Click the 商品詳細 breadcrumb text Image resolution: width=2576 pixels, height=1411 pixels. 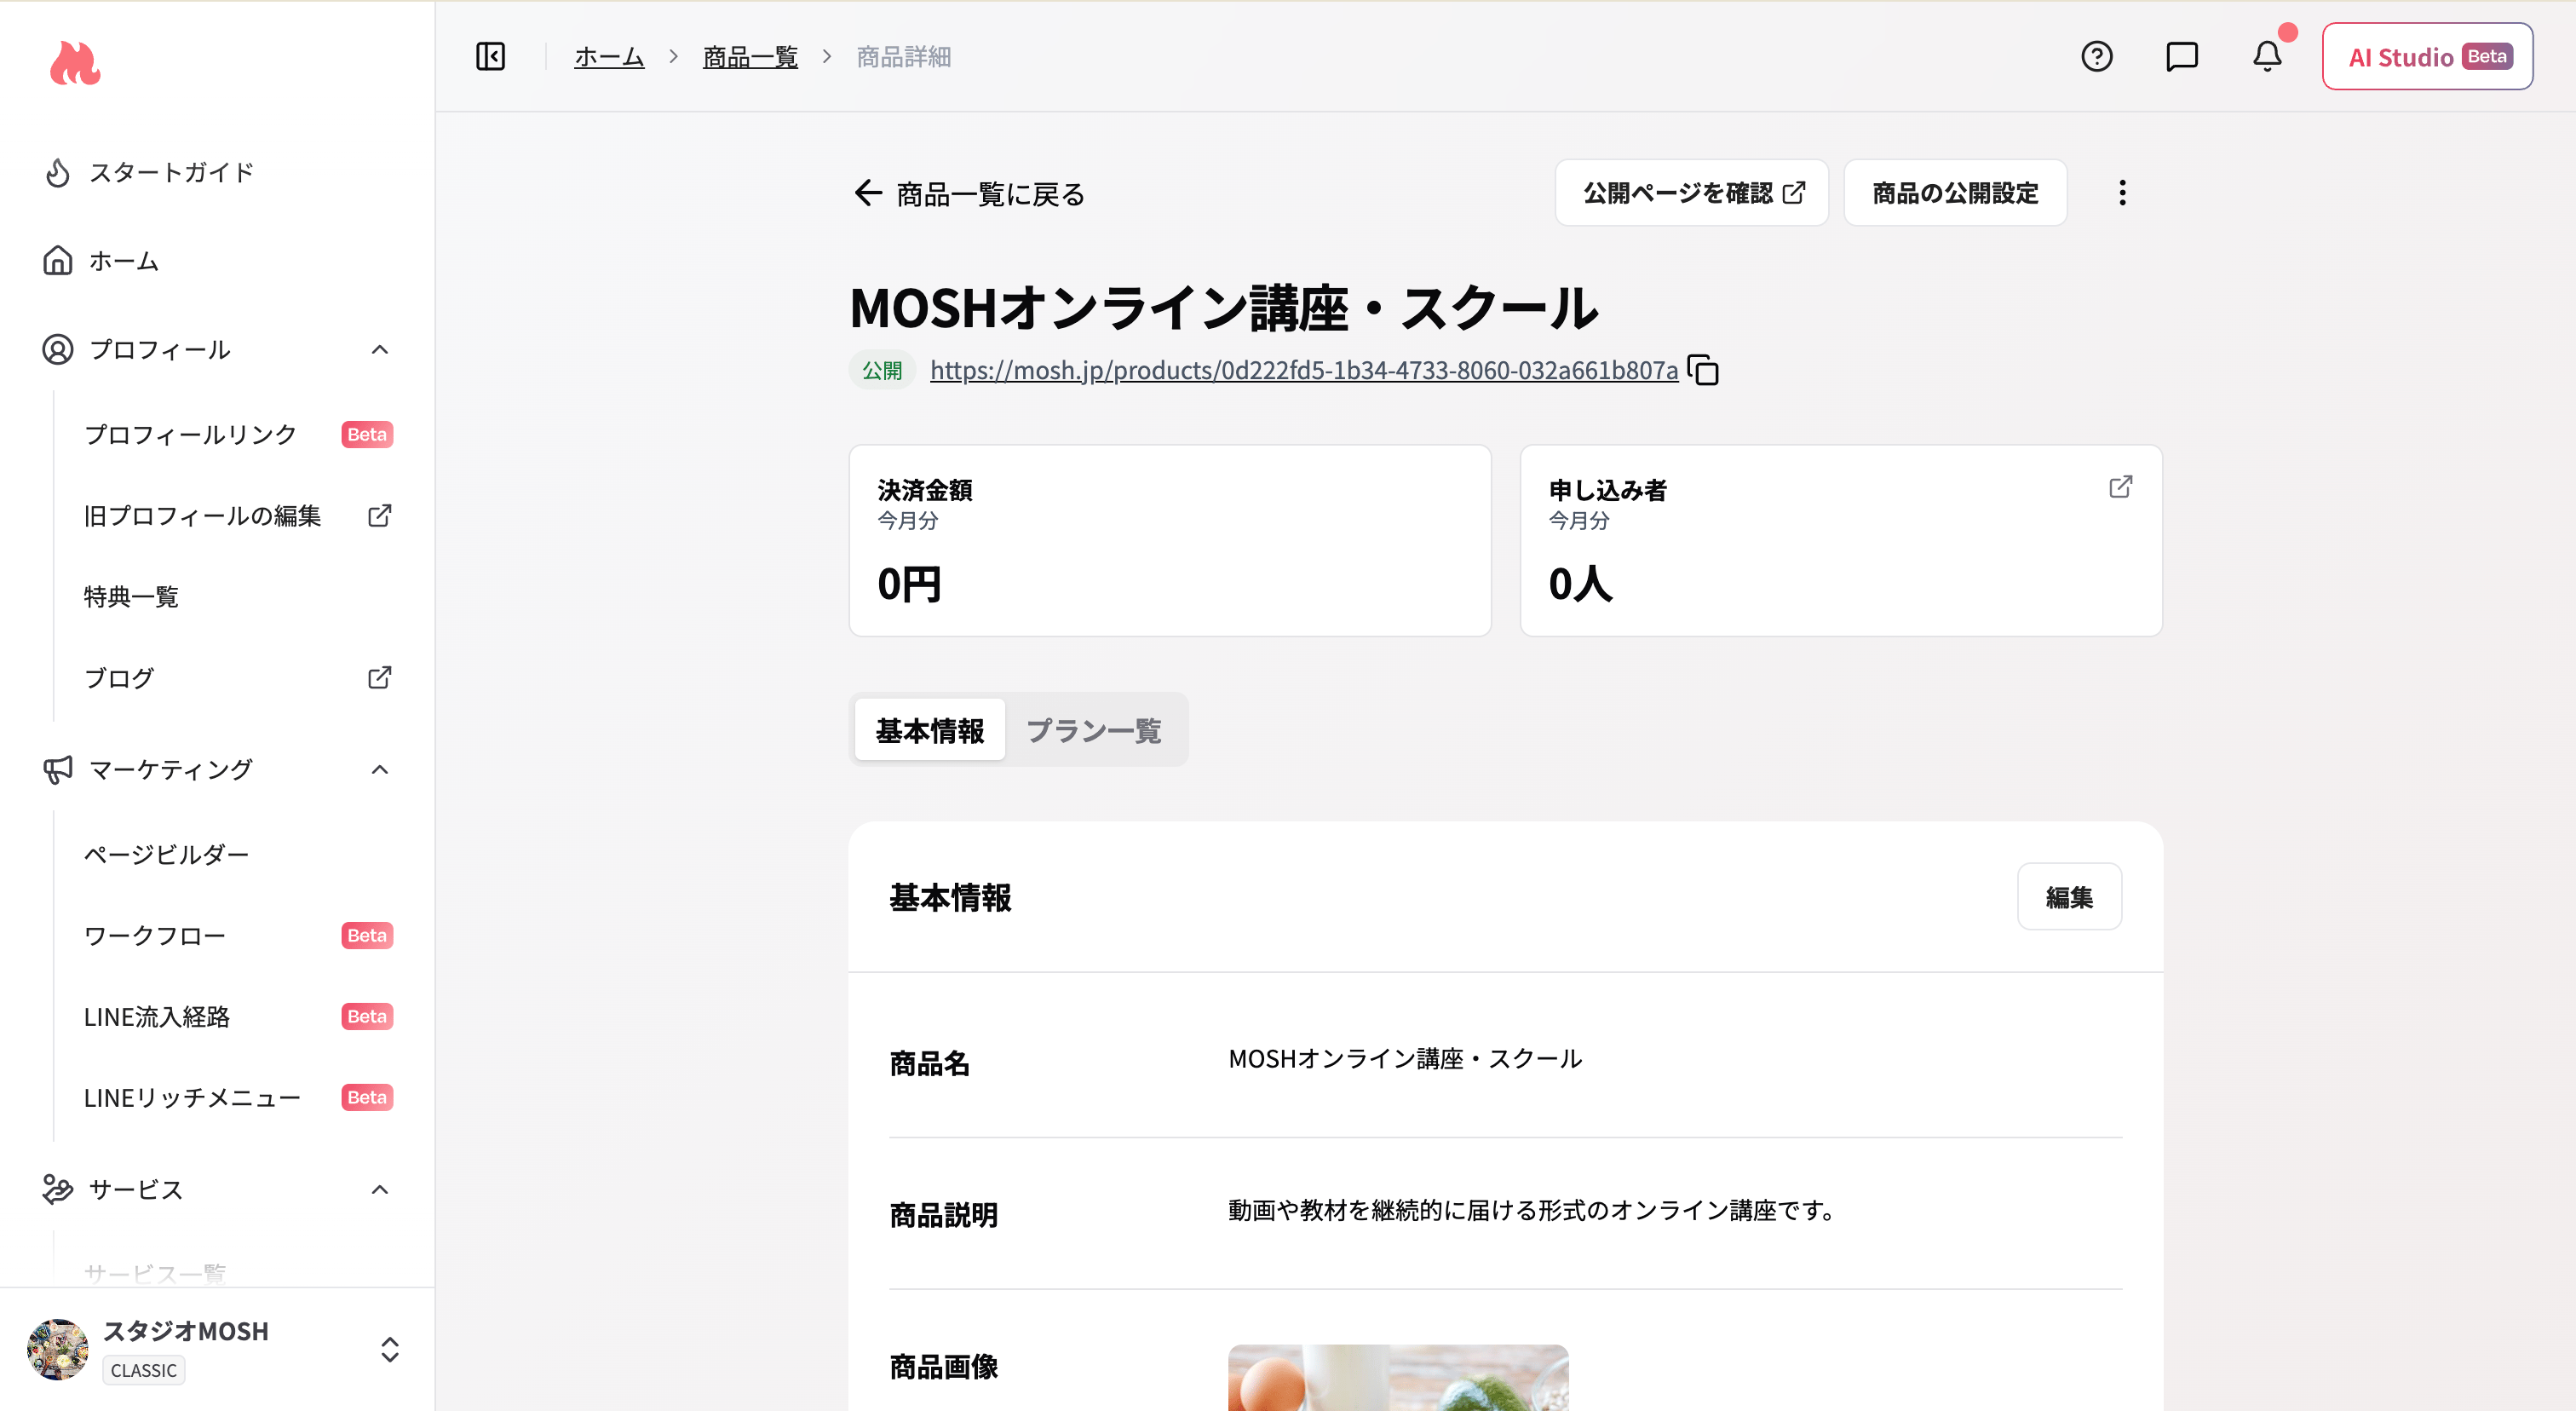(904, 57)
